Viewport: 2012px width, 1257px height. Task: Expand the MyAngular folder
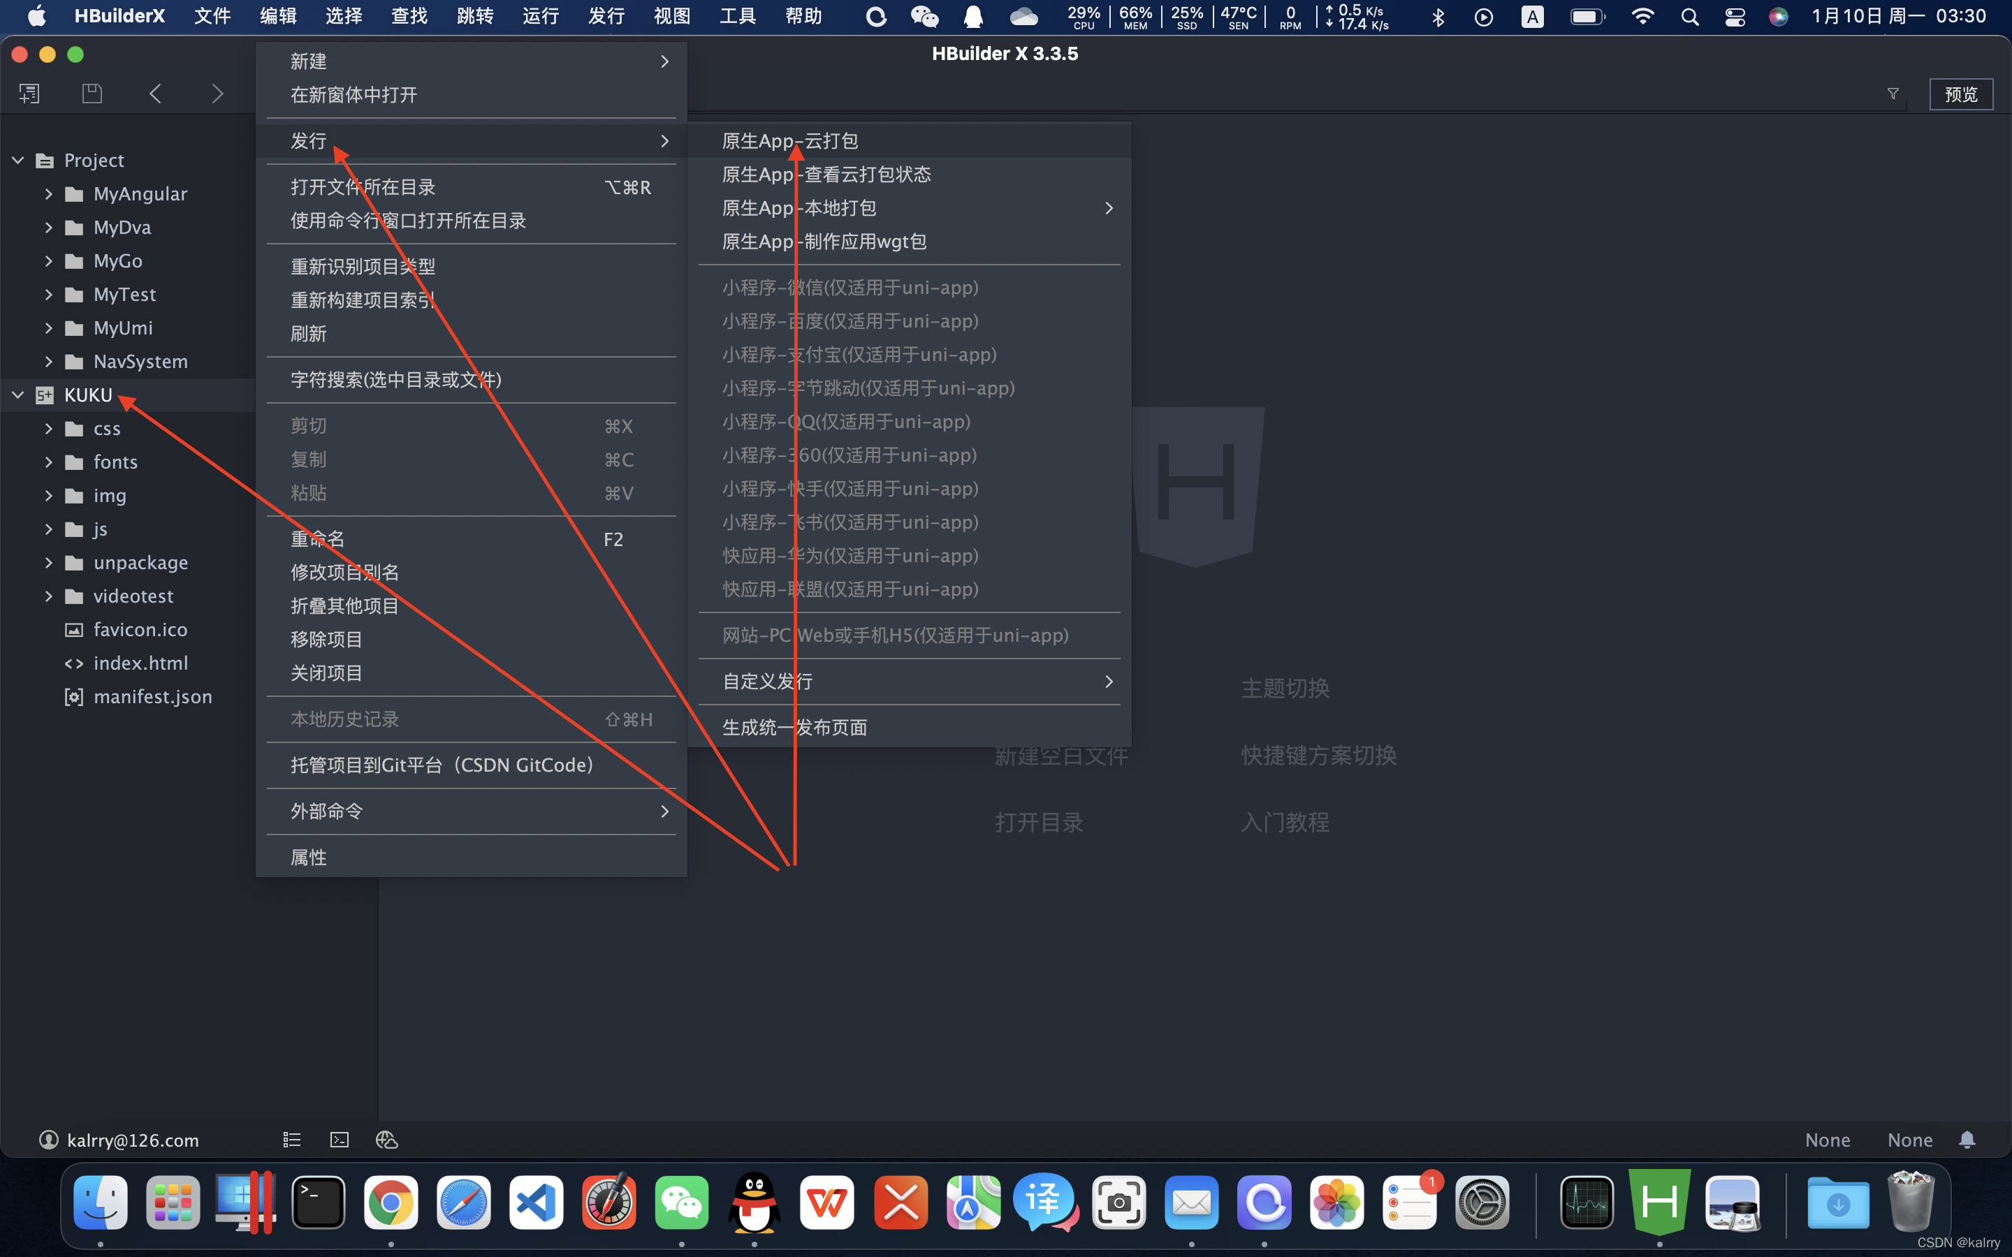coord(48,193)
